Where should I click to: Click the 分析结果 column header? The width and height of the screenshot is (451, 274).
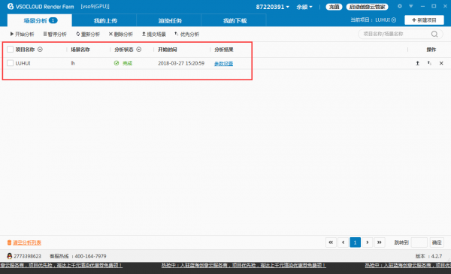click(223, 50)
